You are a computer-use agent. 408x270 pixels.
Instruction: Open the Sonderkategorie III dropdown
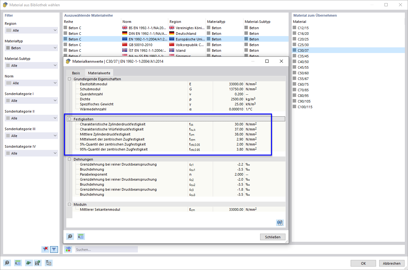(x=31, y=136)
